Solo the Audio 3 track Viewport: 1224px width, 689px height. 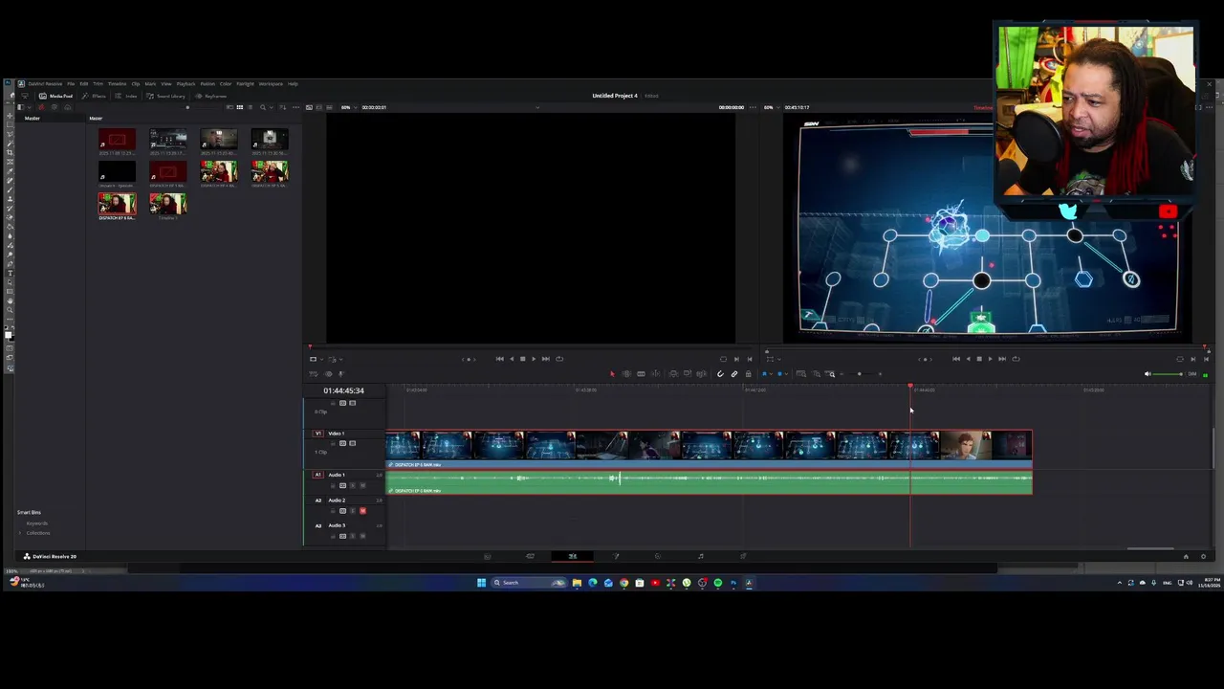coord(353,536)
